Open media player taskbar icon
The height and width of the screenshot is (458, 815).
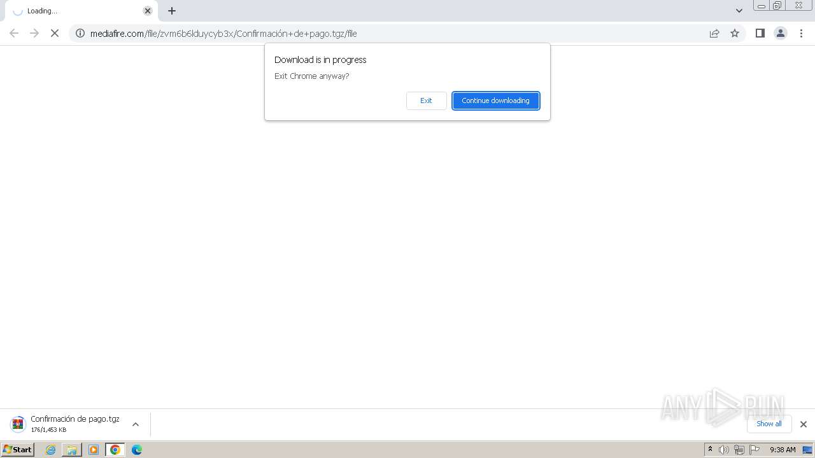[94, 450]
